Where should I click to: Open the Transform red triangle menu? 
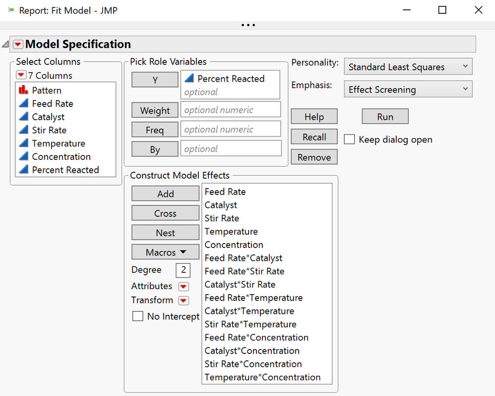tap(183, 300)
